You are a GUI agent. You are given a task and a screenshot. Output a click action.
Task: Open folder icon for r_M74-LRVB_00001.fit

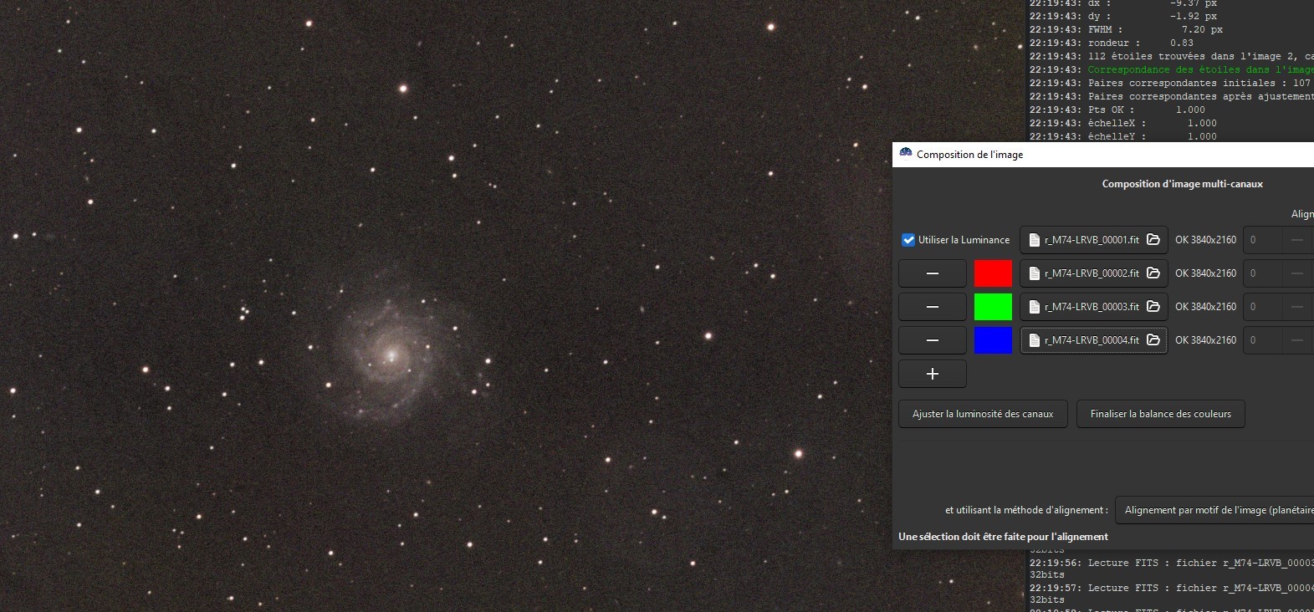click(x=1153, y=240)
